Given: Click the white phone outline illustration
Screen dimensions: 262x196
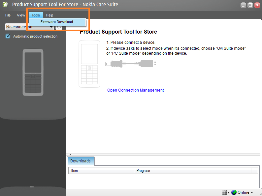Looking at the screenshot, I should (x=89, y=64).
